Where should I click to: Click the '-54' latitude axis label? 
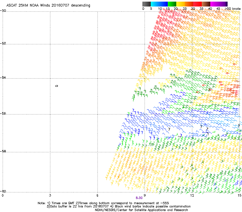pyautogui.click(x=3, y=78)
